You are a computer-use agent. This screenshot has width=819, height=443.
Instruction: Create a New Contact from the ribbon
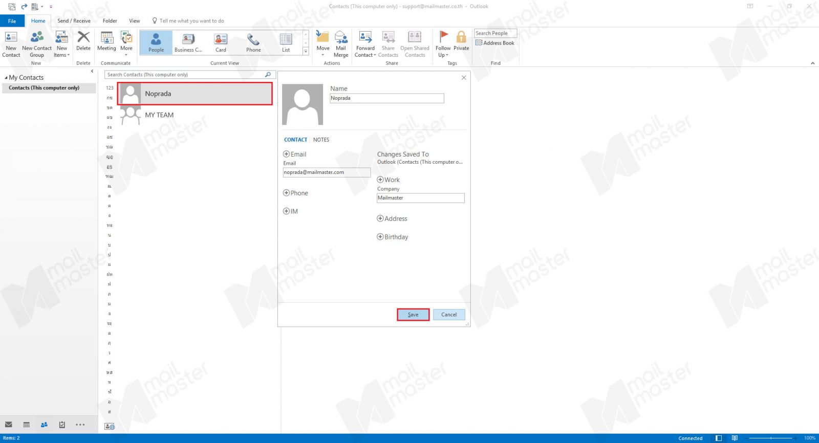[11, 44]
